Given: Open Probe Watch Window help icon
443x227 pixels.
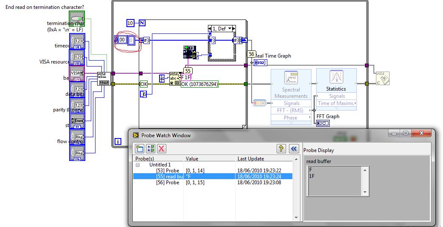Looking at the screenshot, I should click(x=281, y=148).
